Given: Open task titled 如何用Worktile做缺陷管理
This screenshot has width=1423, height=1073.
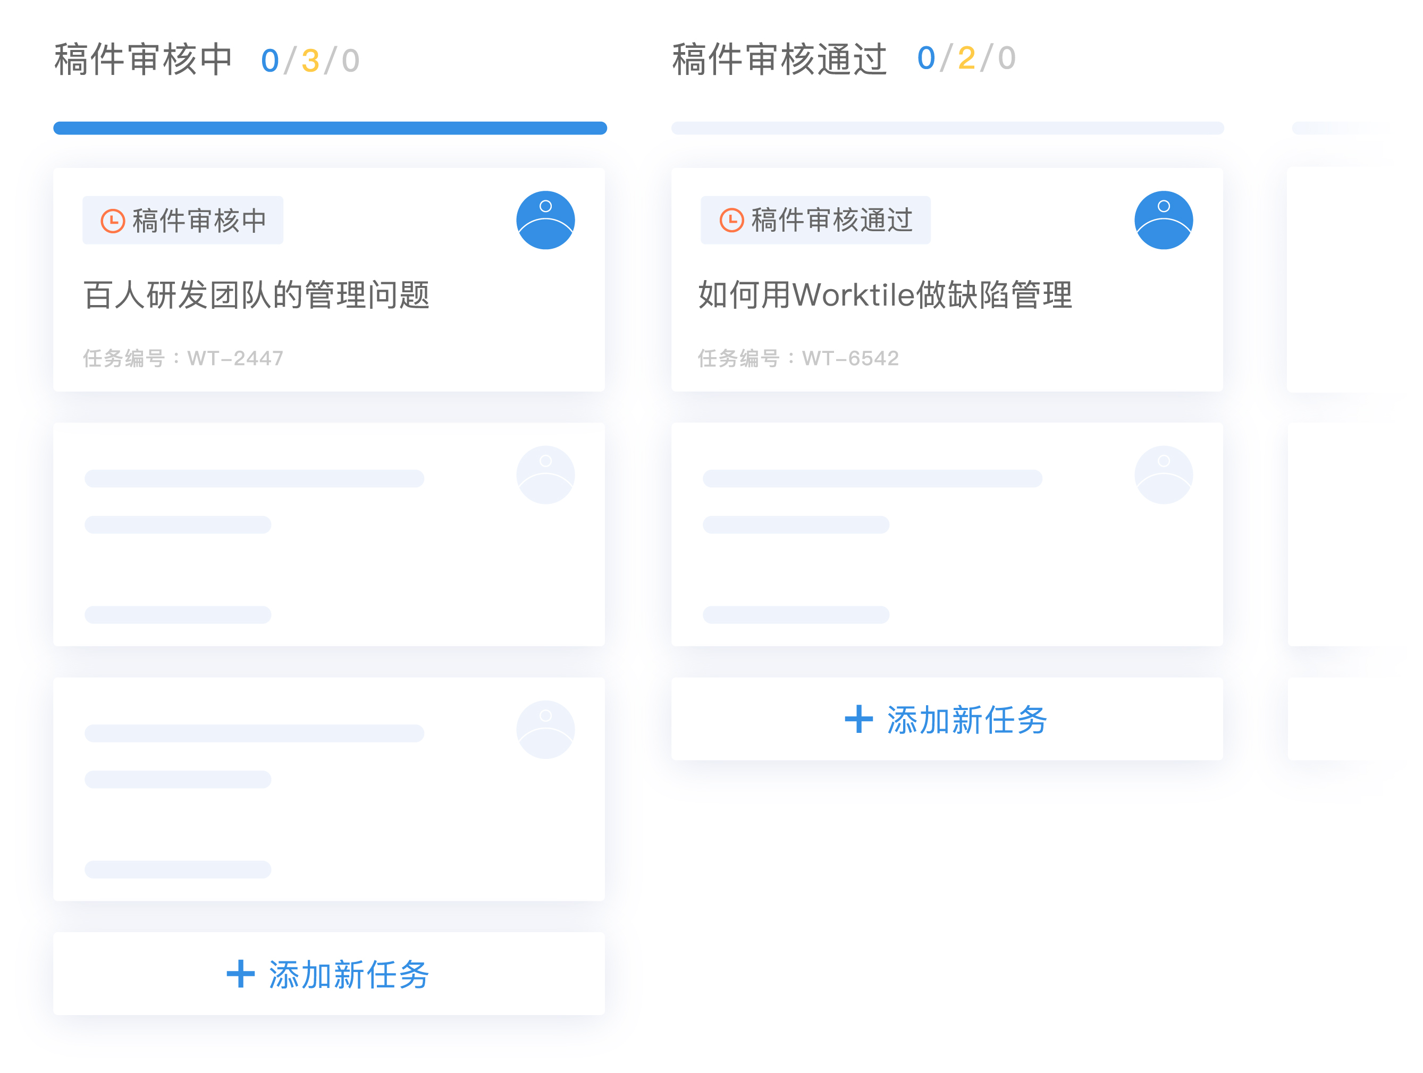Looking at the screenshot, I should (885, 294).
